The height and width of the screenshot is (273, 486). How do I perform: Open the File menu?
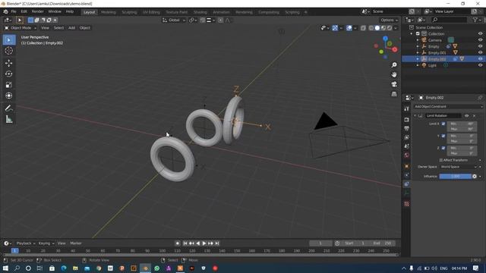pos(14,11)
